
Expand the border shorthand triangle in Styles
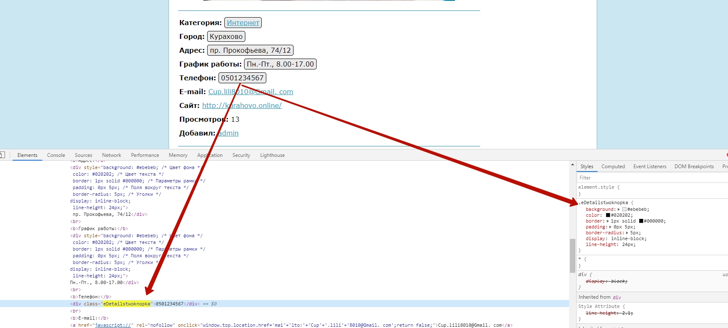click(x=608, y=221)
